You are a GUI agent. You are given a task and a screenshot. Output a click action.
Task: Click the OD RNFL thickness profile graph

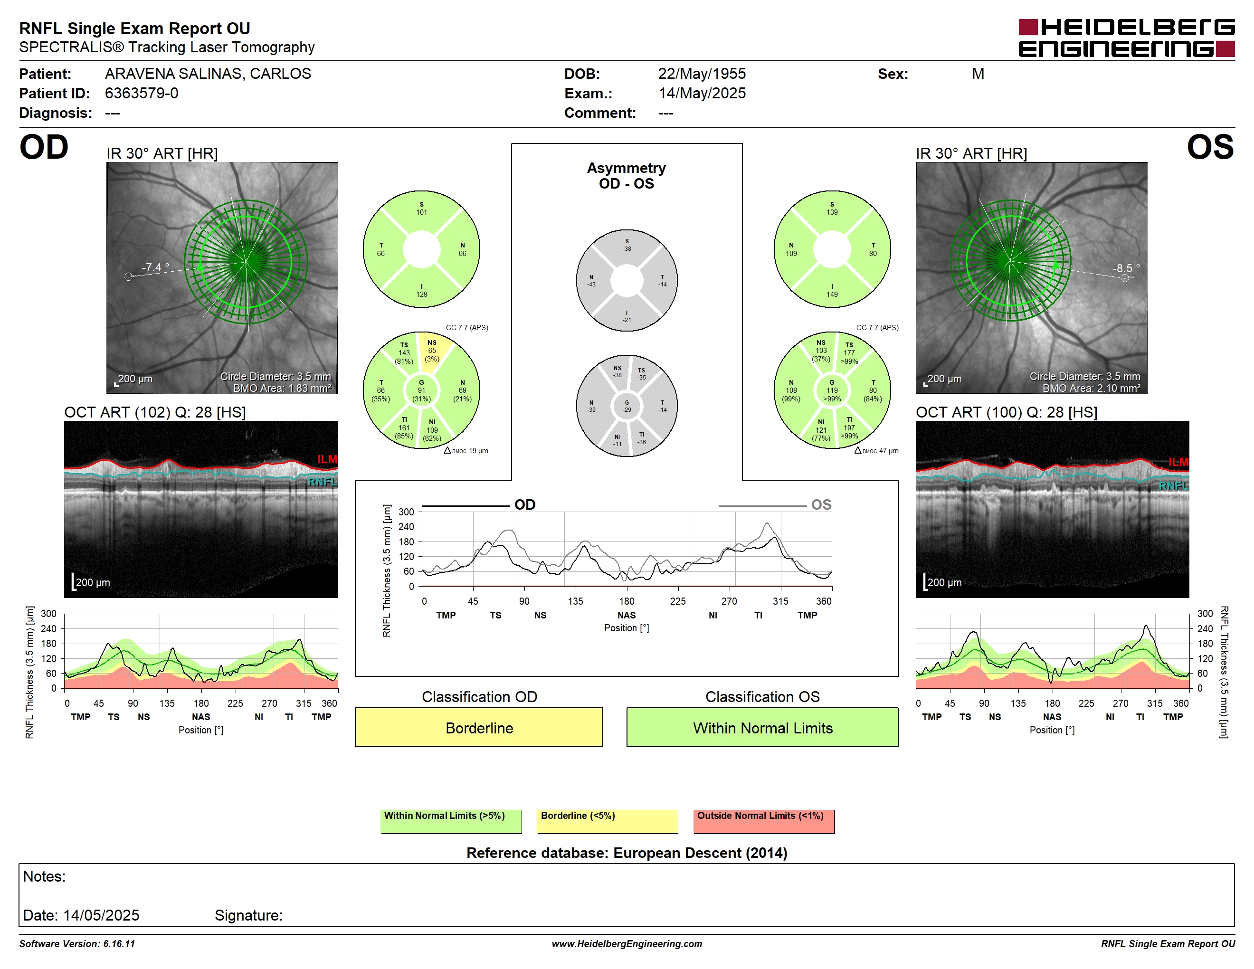(x=201, y=651)
